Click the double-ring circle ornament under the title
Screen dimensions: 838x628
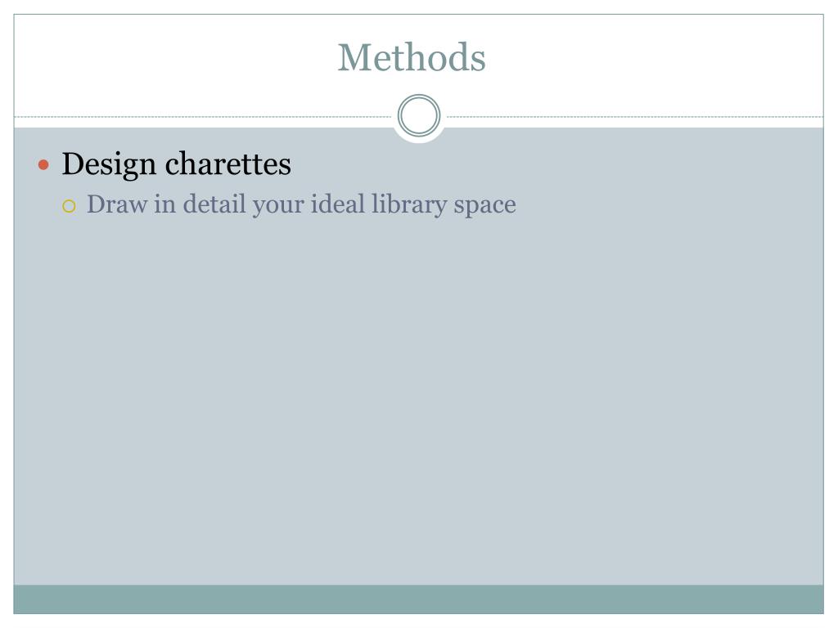(419, 115)
